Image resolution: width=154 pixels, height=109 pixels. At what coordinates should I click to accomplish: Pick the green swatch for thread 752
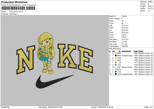pos(116,72)
